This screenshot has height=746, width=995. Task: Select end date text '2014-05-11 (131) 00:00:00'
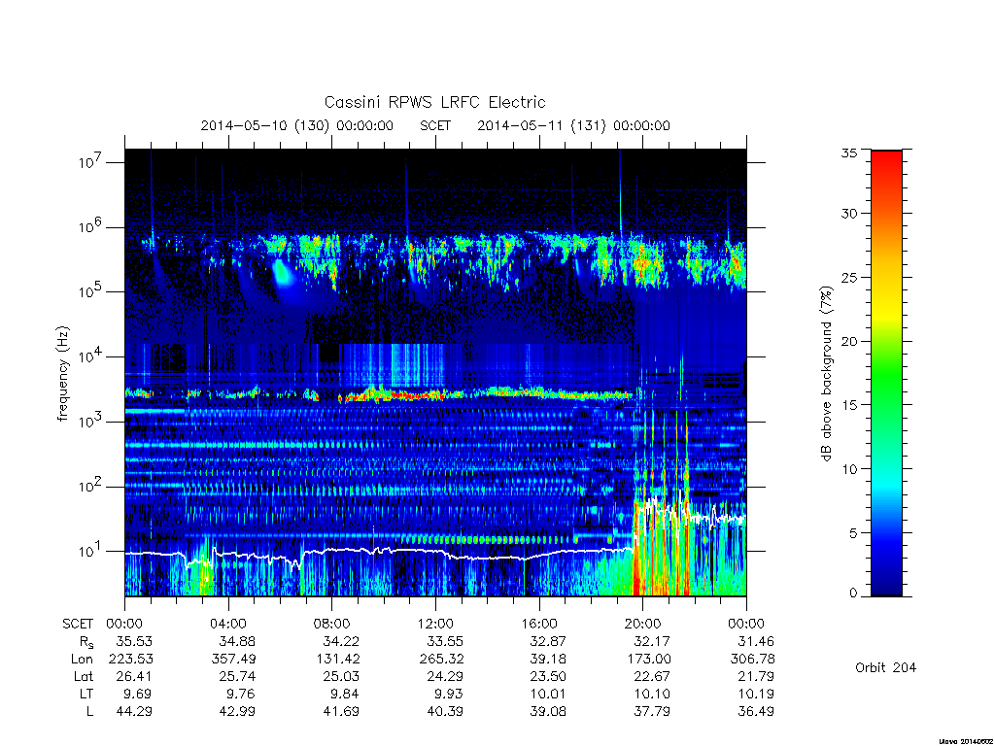(573, 125)
